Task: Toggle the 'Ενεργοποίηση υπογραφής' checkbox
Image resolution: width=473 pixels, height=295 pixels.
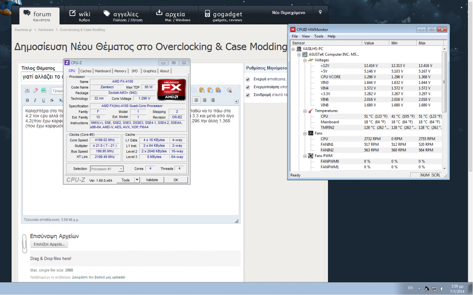Action: coord(248,87)
